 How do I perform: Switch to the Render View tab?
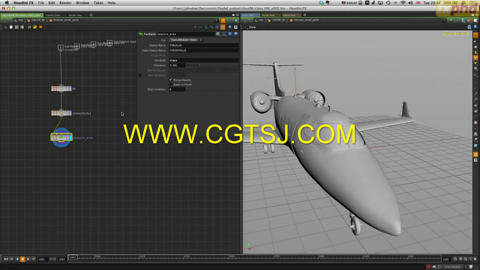(x=75, y=15)
